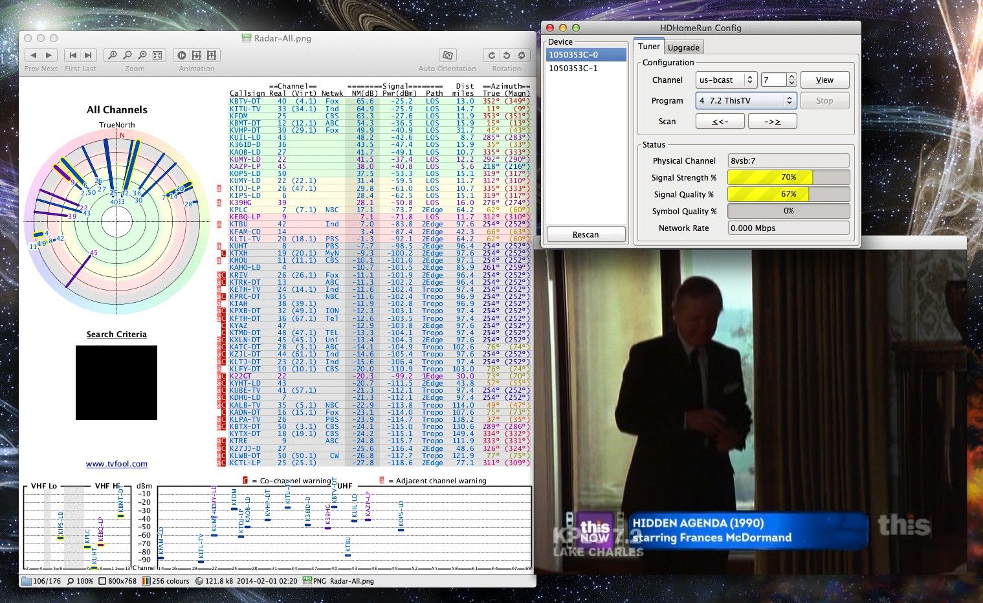Increment the channel number stepper next to 7
Screen dimensions: 983x603
[791, 76]
